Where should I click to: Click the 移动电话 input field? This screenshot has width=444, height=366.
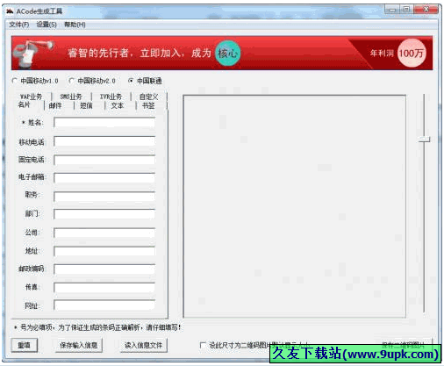pyautogui.click(x=104, y=141)
